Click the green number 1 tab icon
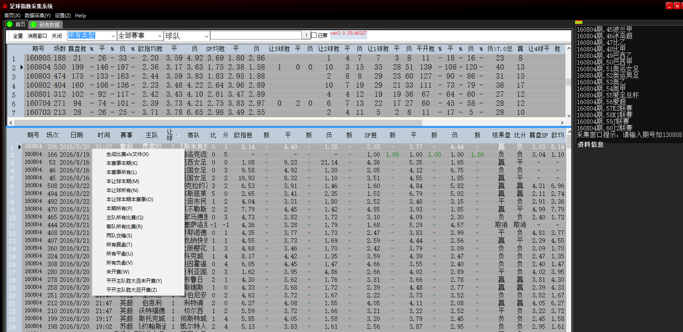Viewport: 683px width, 332px height. 9,24
